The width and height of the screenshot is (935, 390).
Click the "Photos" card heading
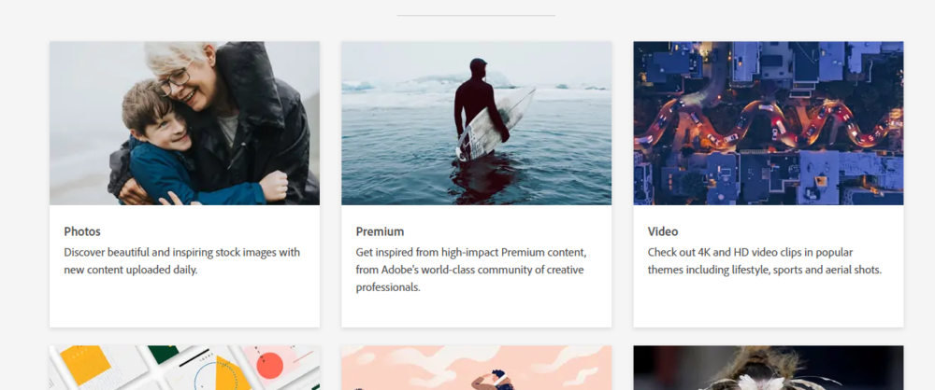pos(82,231)
